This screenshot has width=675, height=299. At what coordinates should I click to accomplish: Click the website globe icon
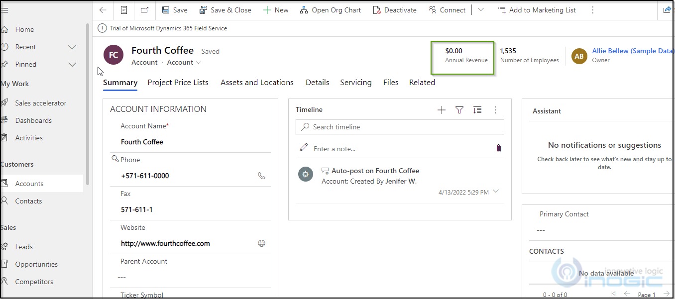[x=261, y=243]
